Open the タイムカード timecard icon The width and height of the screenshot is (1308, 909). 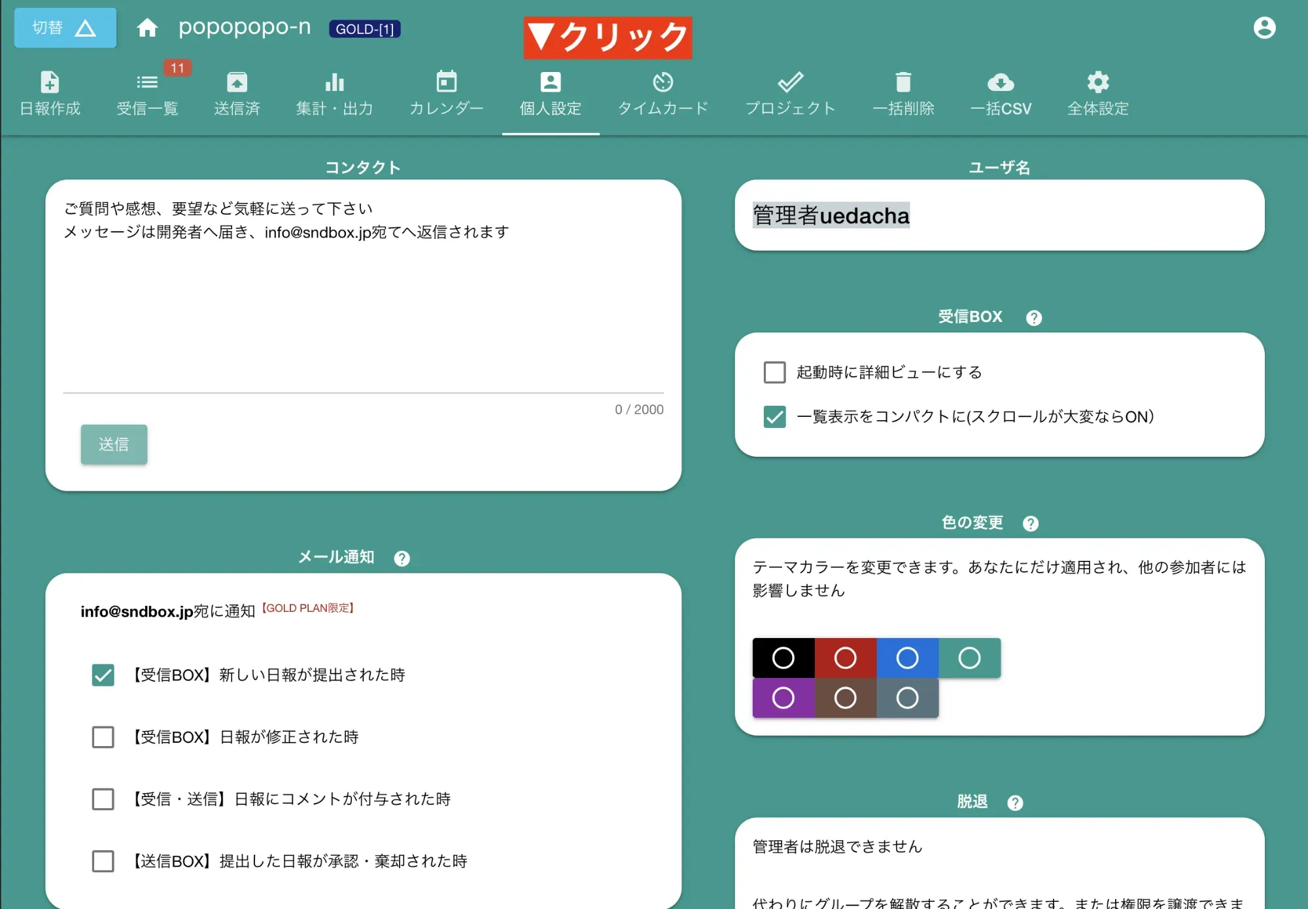tap(663, 92)
